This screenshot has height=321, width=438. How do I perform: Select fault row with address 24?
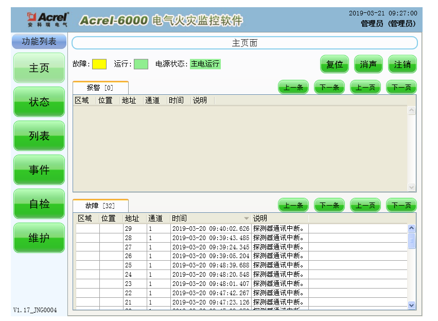coord(241,274)
